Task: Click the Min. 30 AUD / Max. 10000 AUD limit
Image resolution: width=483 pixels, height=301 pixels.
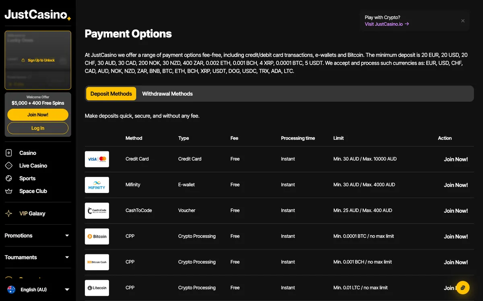Action: 365,159
